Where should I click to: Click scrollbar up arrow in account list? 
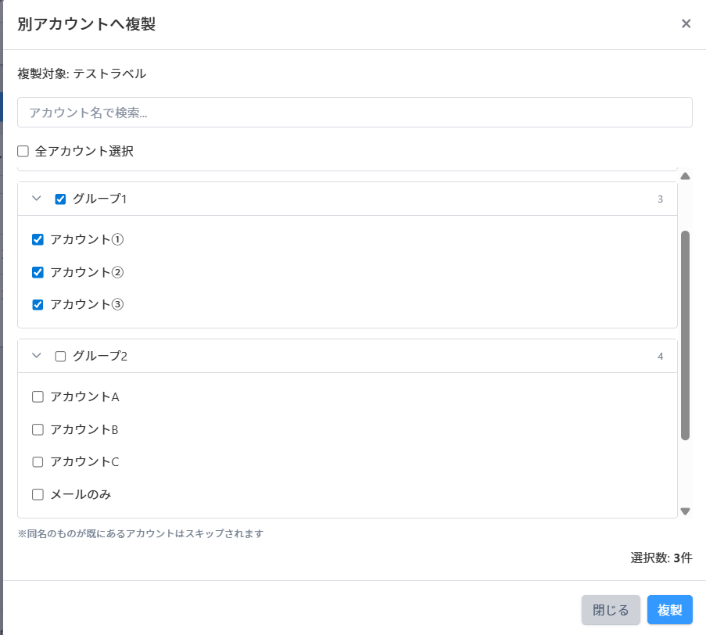pos(685,176)
